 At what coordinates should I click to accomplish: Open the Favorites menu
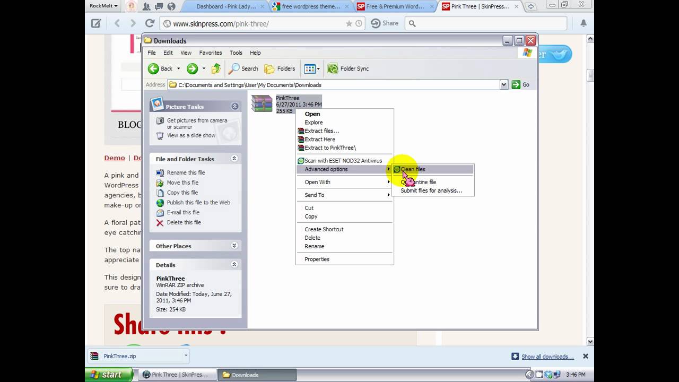tap(211, 53)
